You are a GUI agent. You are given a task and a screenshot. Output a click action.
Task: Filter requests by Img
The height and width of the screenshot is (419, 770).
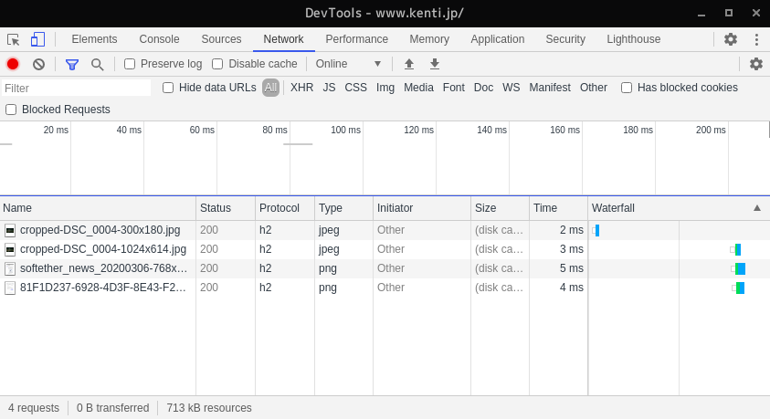point(385,88)
